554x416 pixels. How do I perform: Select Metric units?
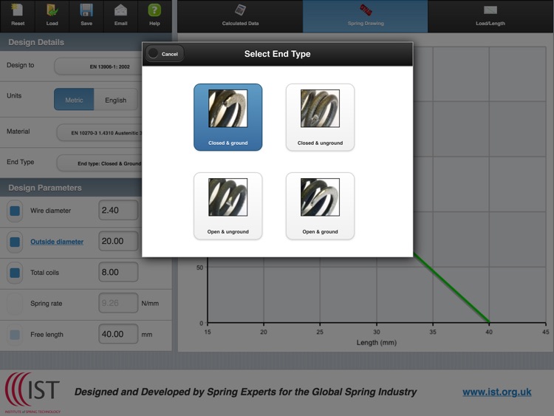(74, 100)
